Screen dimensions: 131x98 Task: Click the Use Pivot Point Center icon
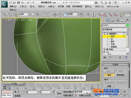[x=82, y=15]
